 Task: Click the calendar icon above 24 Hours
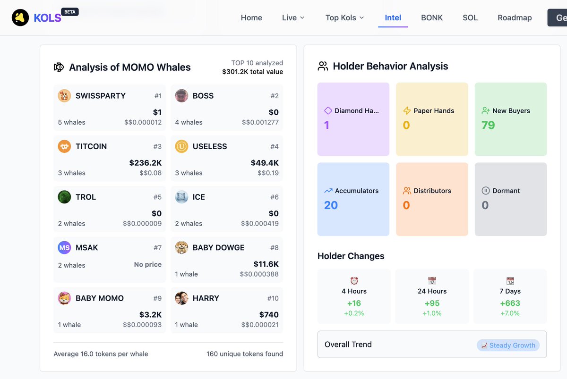pos(432,281)
